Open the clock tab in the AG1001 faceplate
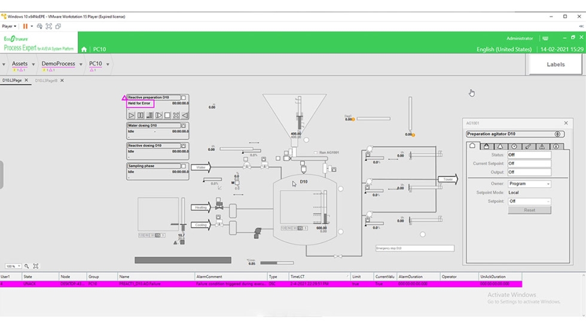This screenshot has height=335, width=586. 514,146
